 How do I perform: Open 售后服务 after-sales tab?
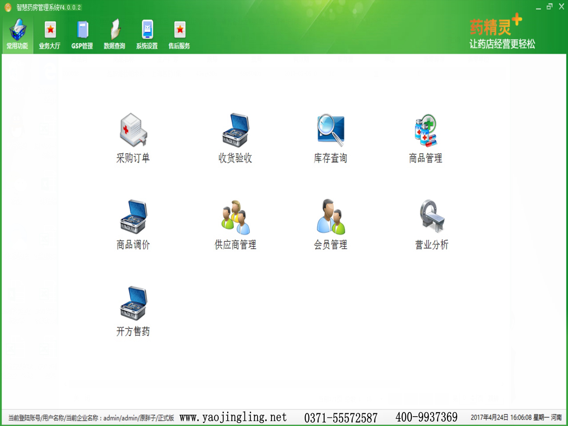pyautogui.click(x=179, y=35)
